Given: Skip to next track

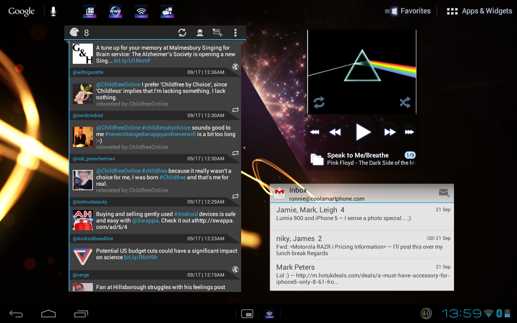Looking at the screenshot, I should [x=409, y=132].
